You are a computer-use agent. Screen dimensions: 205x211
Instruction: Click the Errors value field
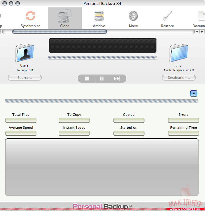183,120
